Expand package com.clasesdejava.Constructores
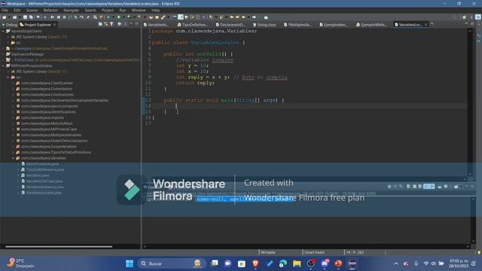 click(14, 95)
